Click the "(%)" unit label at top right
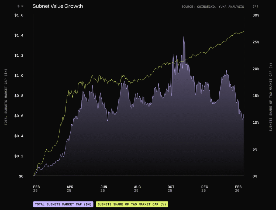Image resolution: width=276 pixels, height=210 pixels. click(256, 6)
